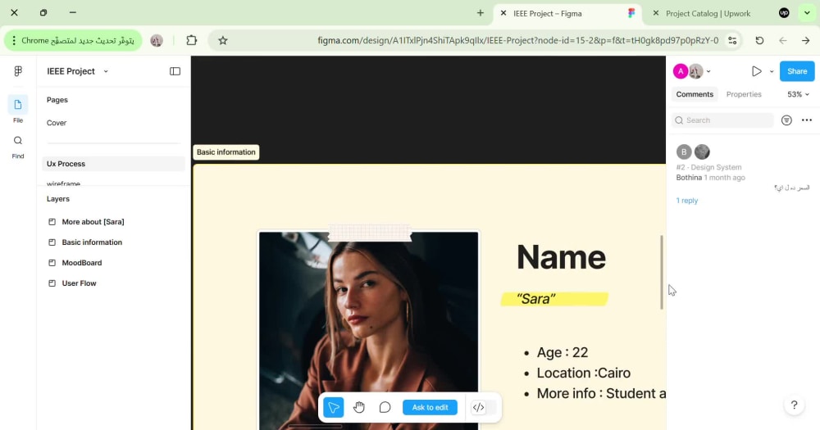Screen dimensions: 820x430
Task: Close the Project Catalog | Upwork tab
Action: [x=655, y=13]
